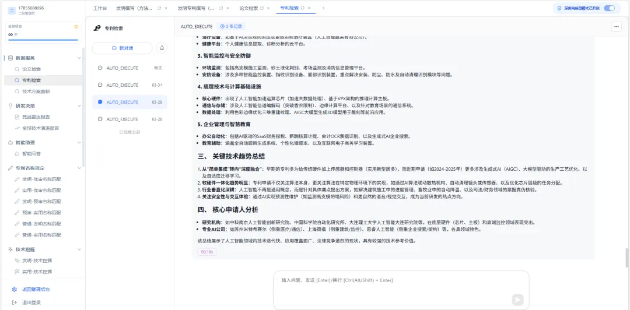The image size is (630, 310).
Task: Select AUTO_EXECUTE conversation dated 03-28
Action: tap(129, 102)
